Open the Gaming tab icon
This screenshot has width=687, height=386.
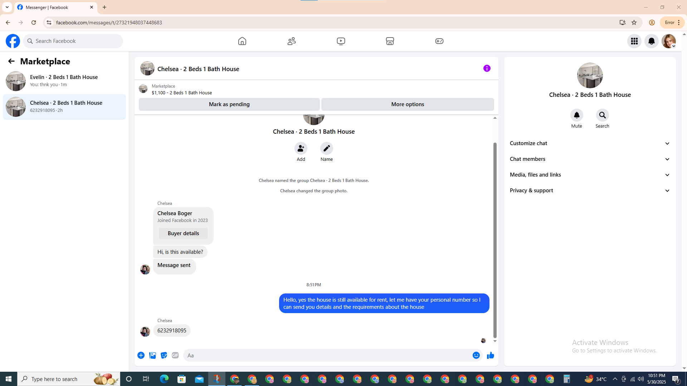pos(439,41)
